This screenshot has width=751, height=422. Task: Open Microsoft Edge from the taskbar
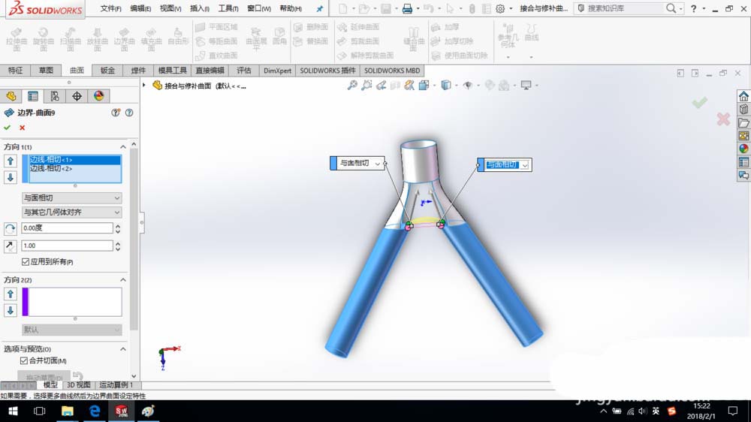tap(95, 411)
